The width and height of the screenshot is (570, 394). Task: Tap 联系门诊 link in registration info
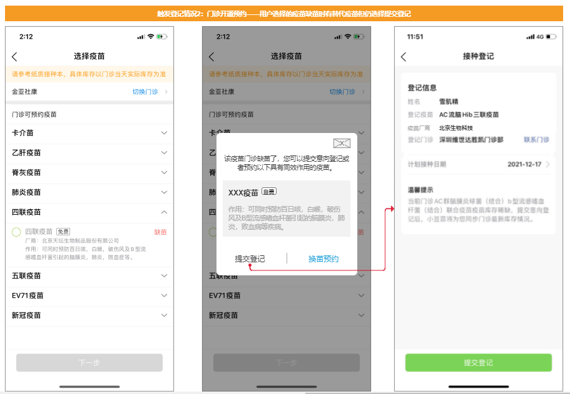(x=536, y=140)
